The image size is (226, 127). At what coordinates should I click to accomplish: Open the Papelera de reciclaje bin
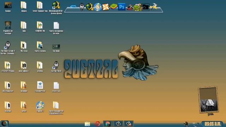(8, 25)
